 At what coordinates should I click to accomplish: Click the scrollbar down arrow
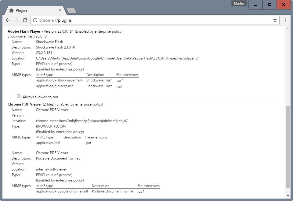(288, 196)
